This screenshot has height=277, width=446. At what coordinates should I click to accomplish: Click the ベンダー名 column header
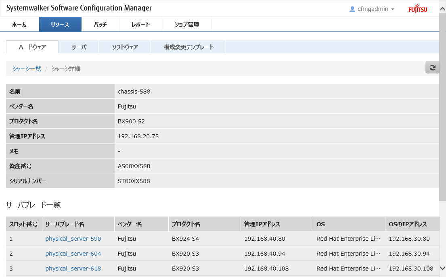(141, 224)
